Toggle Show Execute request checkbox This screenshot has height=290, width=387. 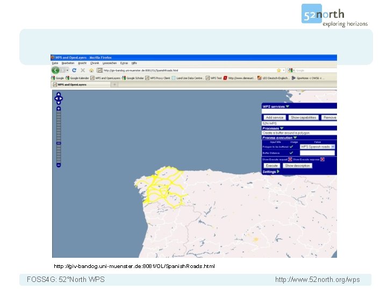290,160
